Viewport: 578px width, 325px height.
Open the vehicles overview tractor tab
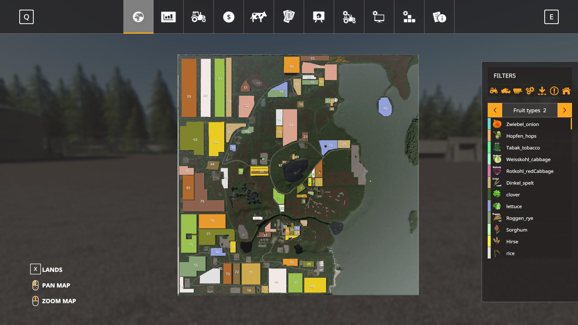pos(198,17)
